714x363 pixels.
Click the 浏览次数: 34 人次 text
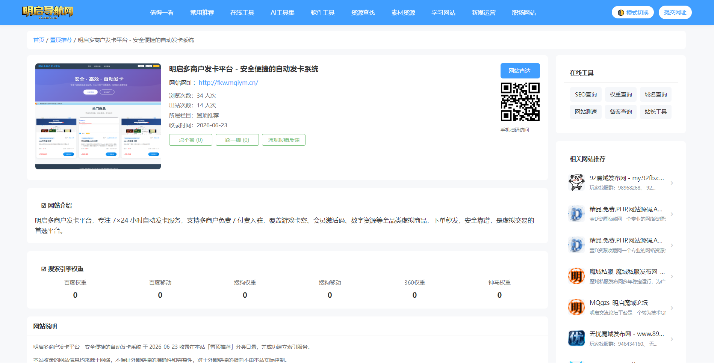click(x=192, y=95)
